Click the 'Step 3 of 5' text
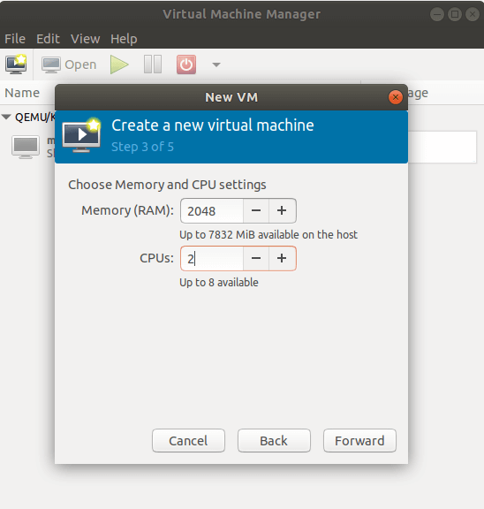Screen dimensions: 484x509 (x=142, y=147)
